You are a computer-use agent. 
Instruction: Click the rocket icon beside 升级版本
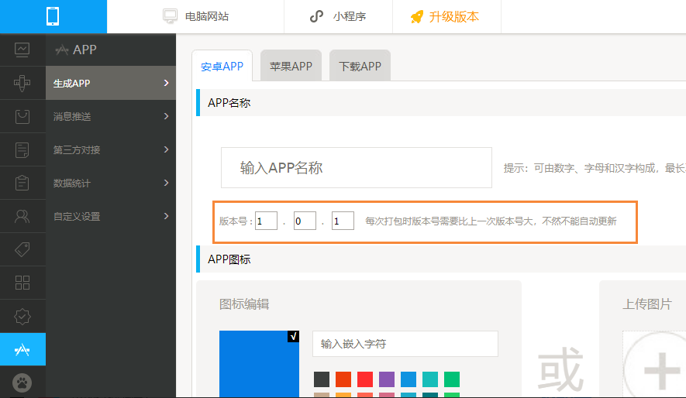(x=417, y=16)
